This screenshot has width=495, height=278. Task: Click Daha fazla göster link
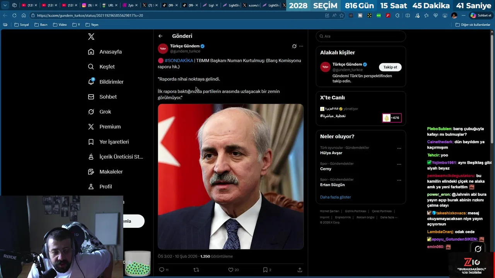click(335, 197)
